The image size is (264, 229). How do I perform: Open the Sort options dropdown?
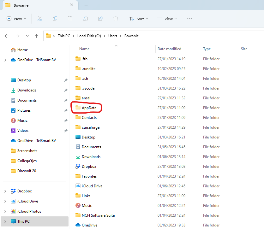(x=139, y=19)
